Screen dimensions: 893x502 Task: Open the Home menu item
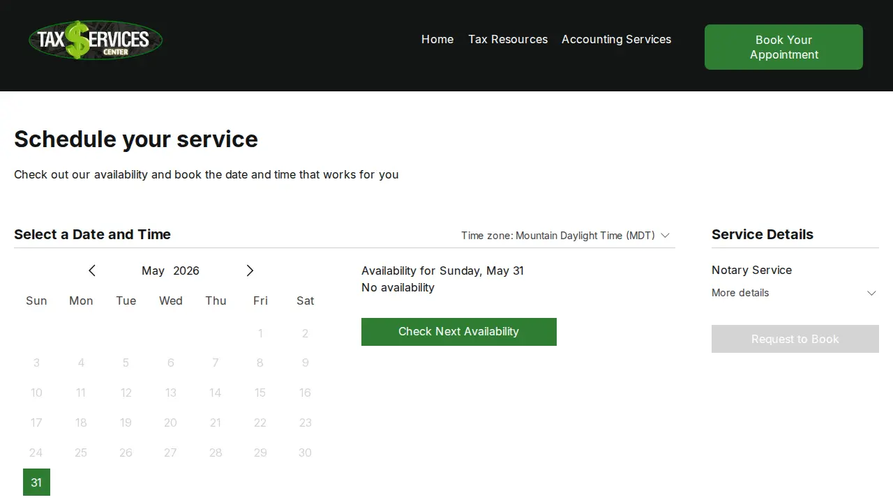tap(437, 39)
